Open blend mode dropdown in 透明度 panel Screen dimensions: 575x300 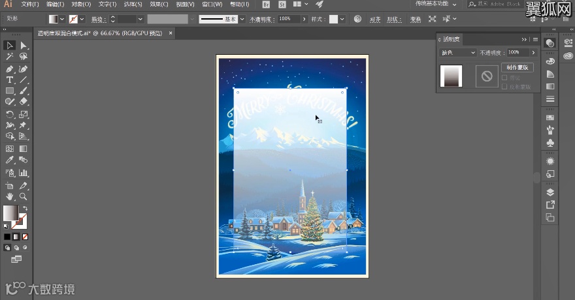point(457,53)
